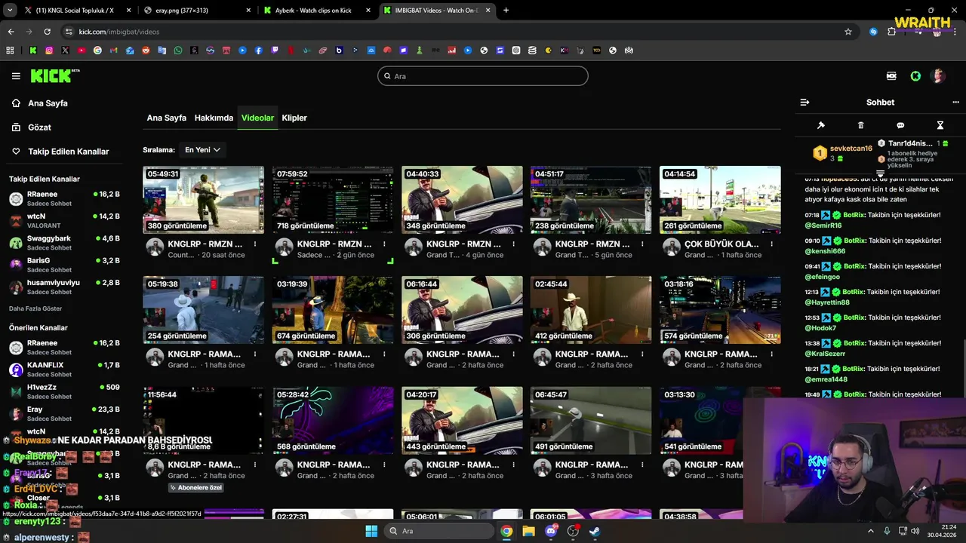The image size is (966, 543).
Task: Open options for the 05:49:31 video
Action: click(255, 244)
